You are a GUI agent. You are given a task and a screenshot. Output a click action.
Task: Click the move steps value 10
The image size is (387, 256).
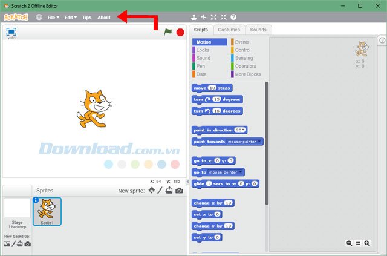[212, 88]
